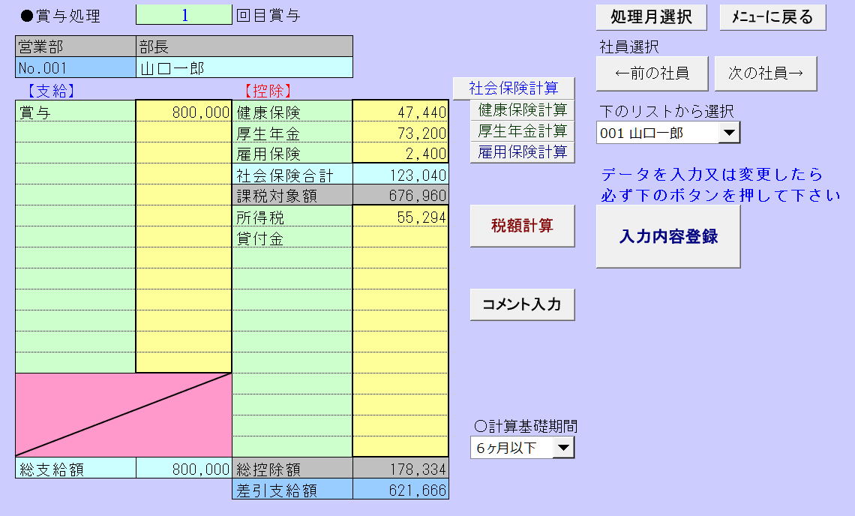Click the empty 貸付金 amount cell

click(x=400, y=238)
